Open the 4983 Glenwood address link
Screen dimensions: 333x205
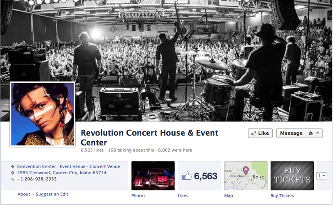point(62,173)
